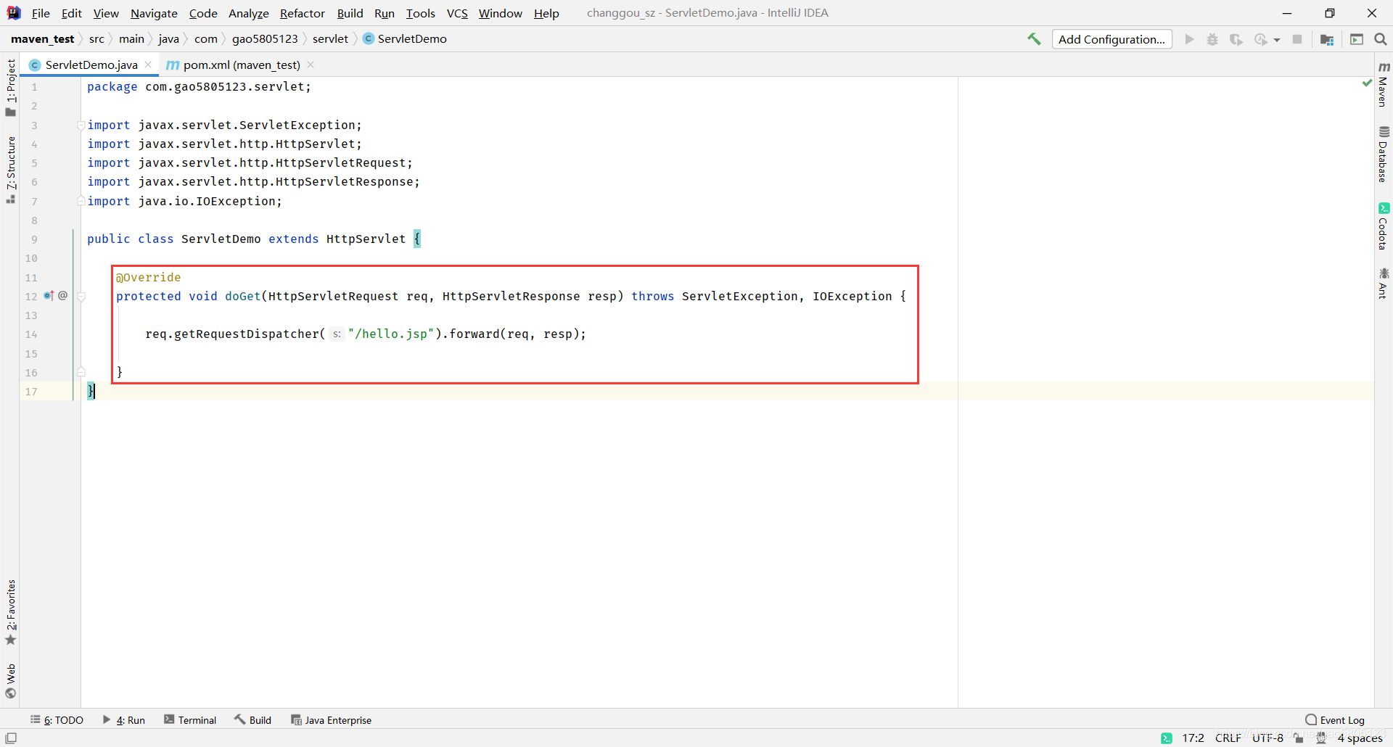Click line number 9 in the gutter
This screenshot has height=747, width=1393.
[34, 239]
